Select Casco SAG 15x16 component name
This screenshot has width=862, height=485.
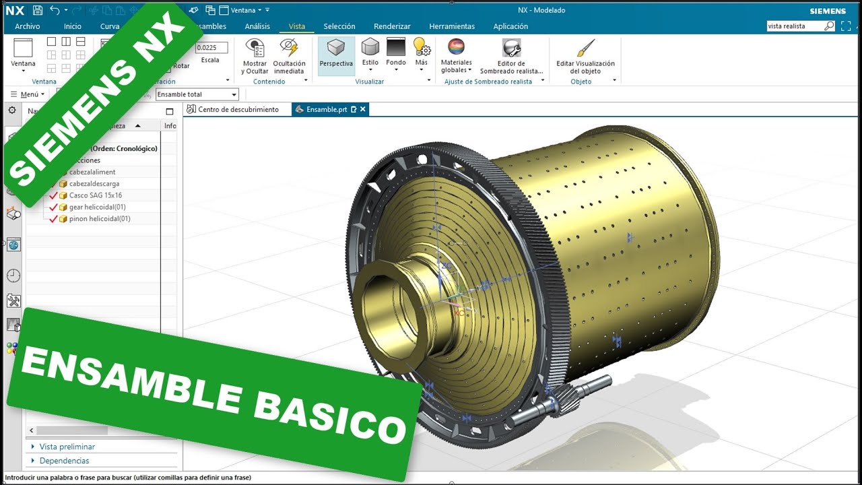click(96, 195)
